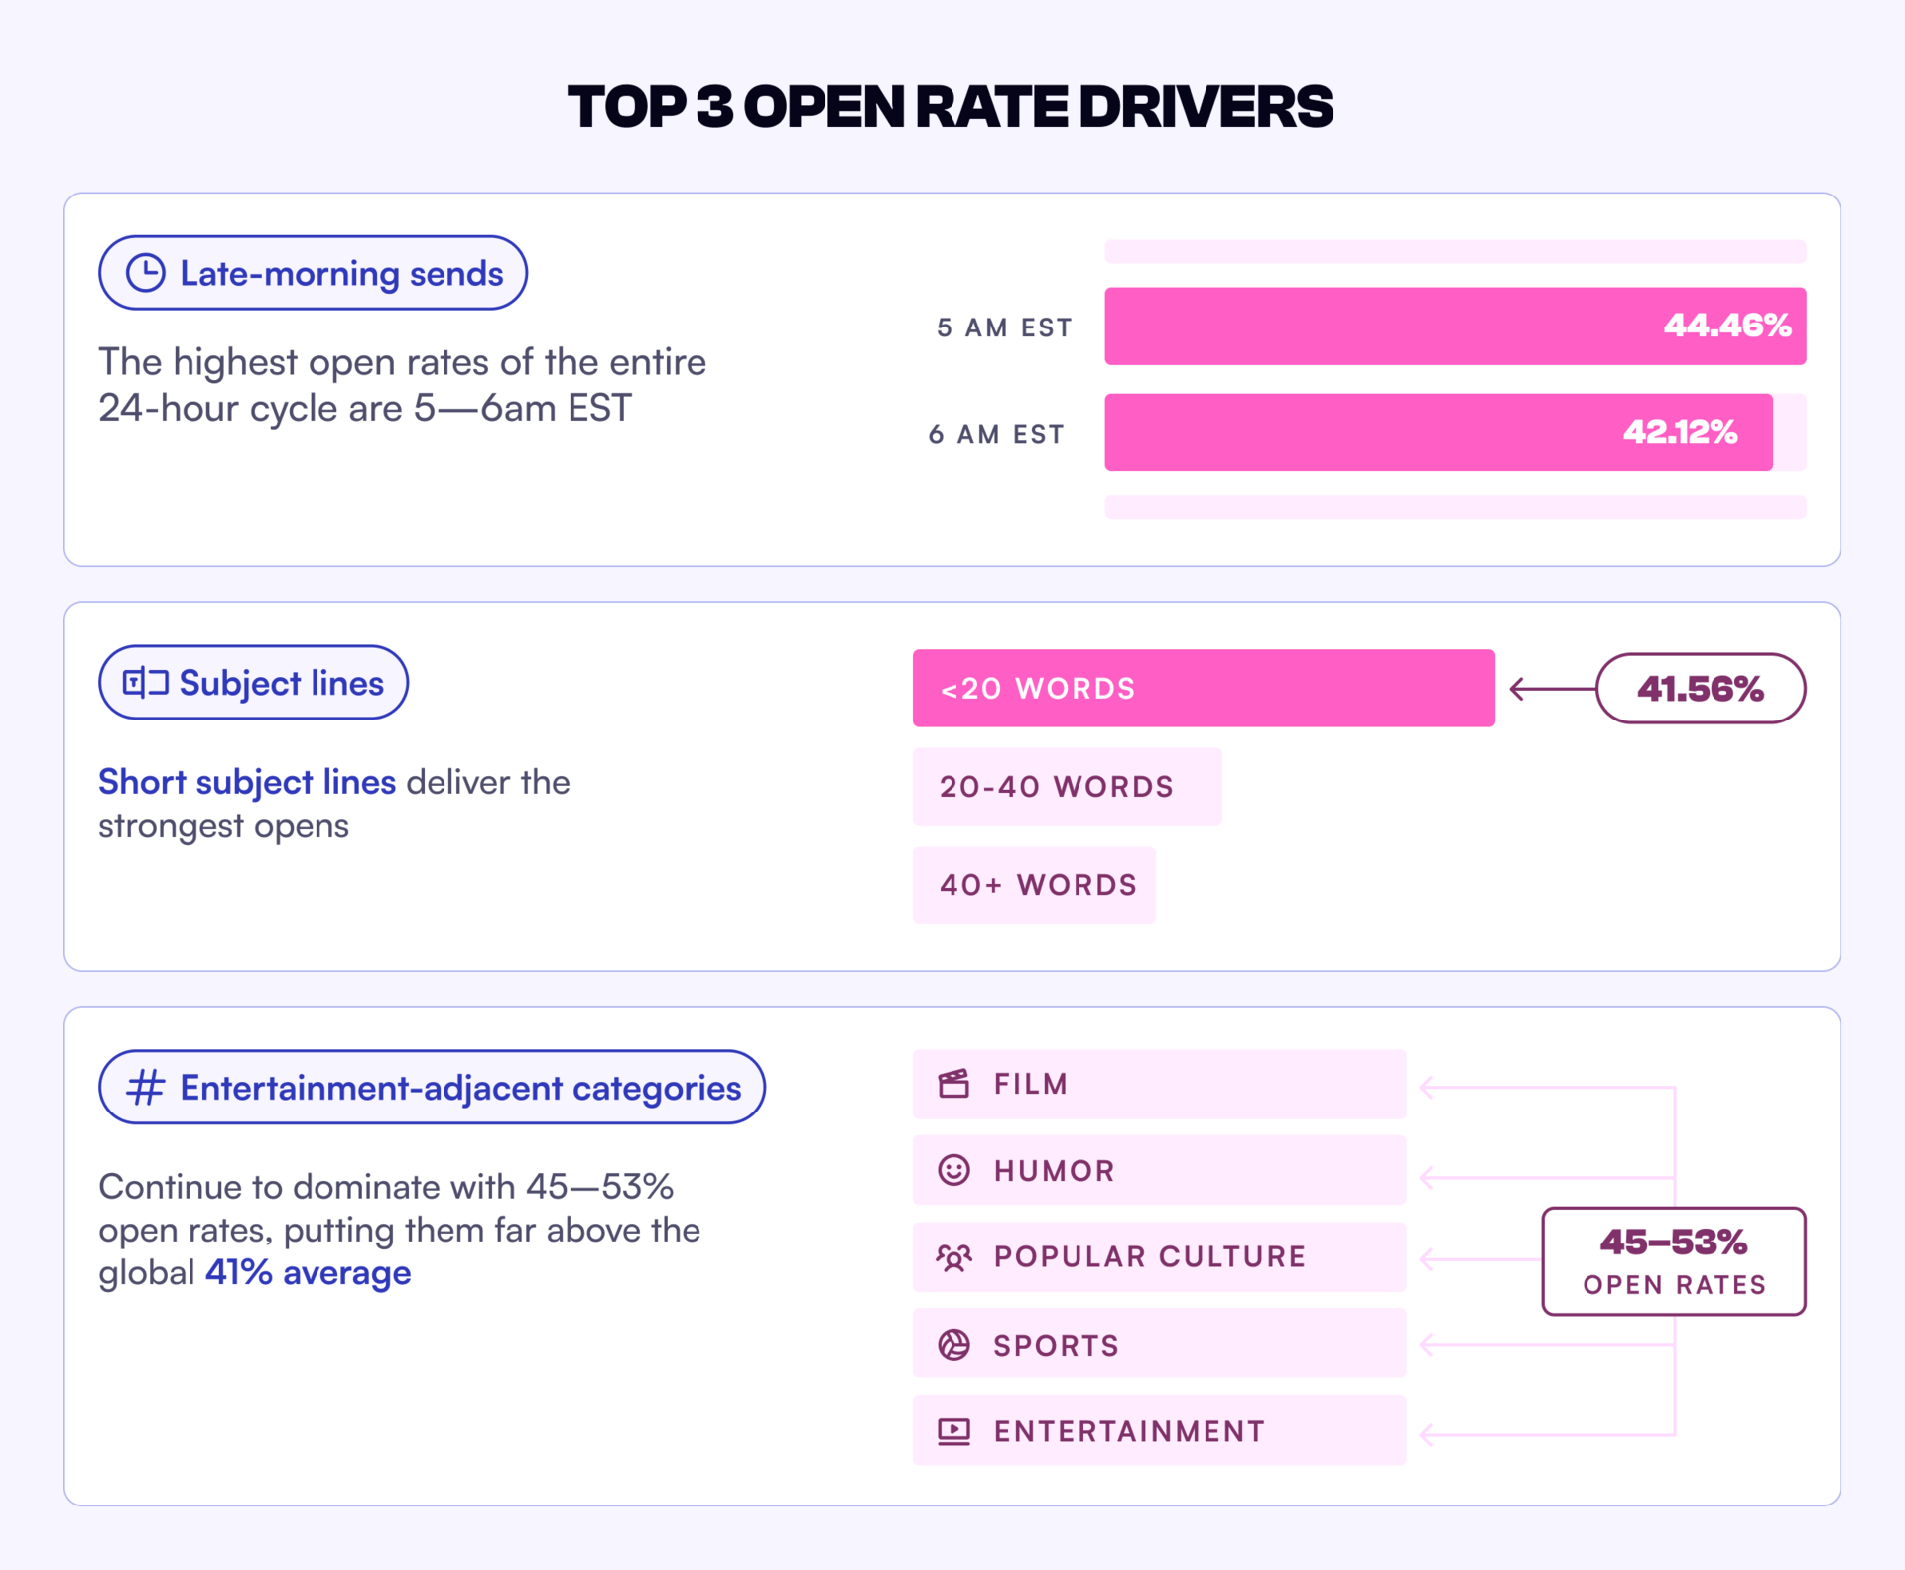The height and width of the screenshot is (1570, 1905).
Task: Select the smiley face icon next to HUMOR
Action: point(953,1170)
